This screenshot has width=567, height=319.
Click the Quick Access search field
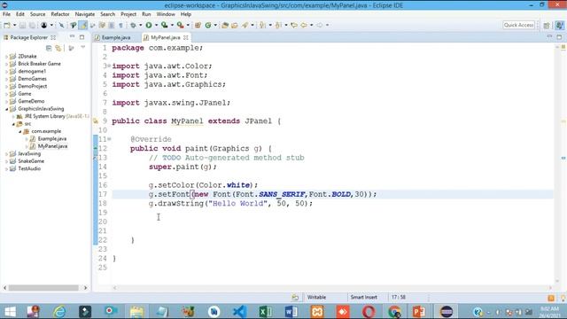pos(518,25)
